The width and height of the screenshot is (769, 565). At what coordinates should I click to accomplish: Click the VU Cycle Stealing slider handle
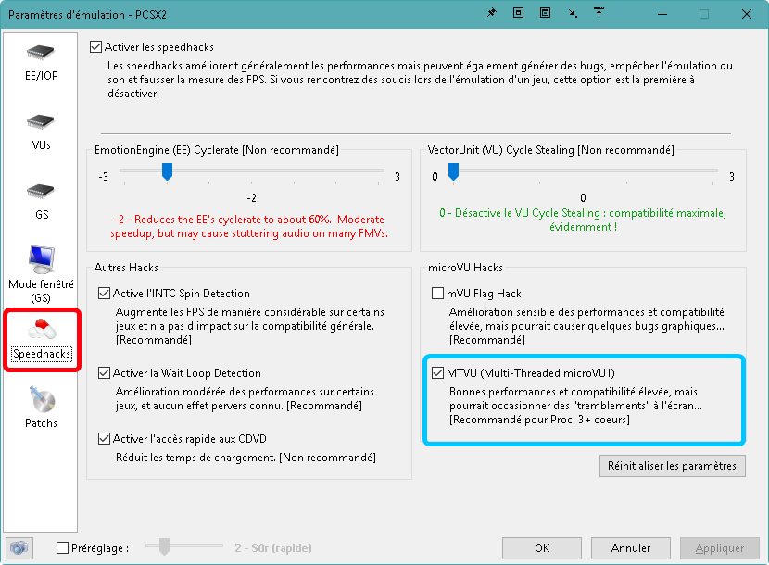pyautogui.click(x=453, y=171)
